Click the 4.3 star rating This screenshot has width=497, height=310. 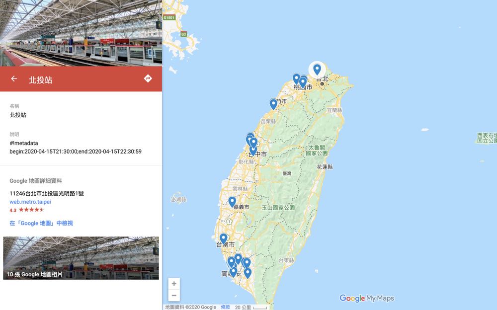[27, 210]
